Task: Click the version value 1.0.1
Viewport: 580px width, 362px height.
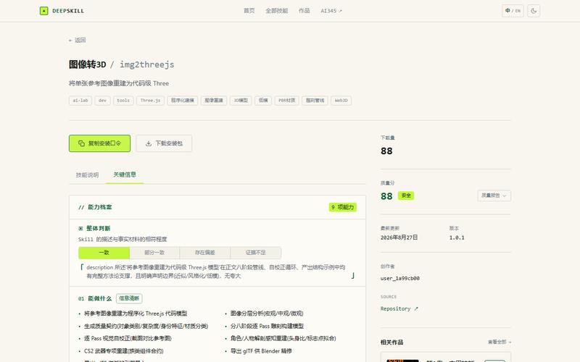Action: 457,237
